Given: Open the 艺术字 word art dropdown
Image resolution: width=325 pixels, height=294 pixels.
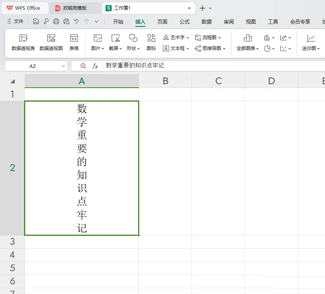Looking at the screenshot, I should [x=176, y=38].
